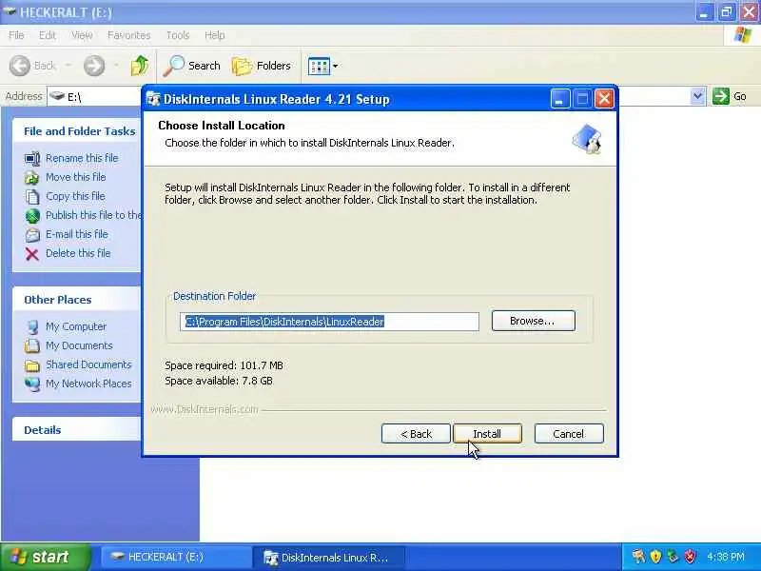Viewport: 761px width, 571px height.
Task: Click the Destination Folder path field
Action: pos(329,322)
